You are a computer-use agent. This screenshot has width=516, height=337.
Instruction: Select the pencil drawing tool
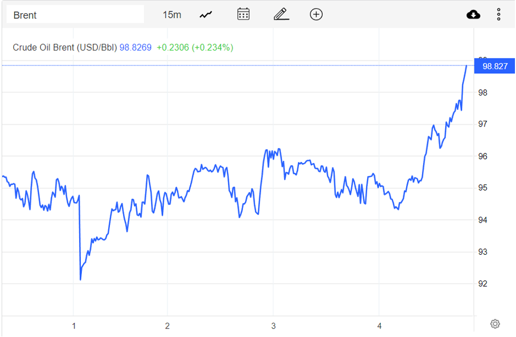pos(281,14)
